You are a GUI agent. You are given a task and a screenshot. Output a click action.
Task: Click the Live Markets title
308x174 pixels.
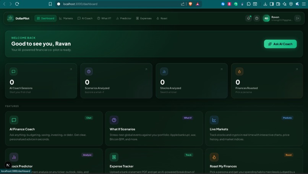click(219, 129)
